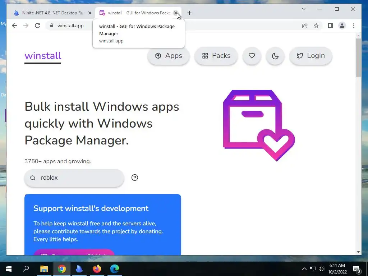Open a new browser tab
Screen dimensions: 368x276
tap(189, 13)
